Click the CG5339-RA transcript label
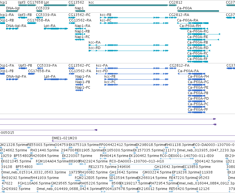 coord(46,15)
